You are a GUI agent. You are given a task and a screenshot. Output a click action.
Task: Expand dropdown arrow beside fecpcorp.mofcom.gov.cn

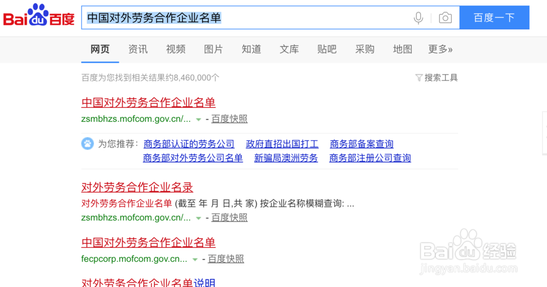pyautogui.click(x=195, y=260)
